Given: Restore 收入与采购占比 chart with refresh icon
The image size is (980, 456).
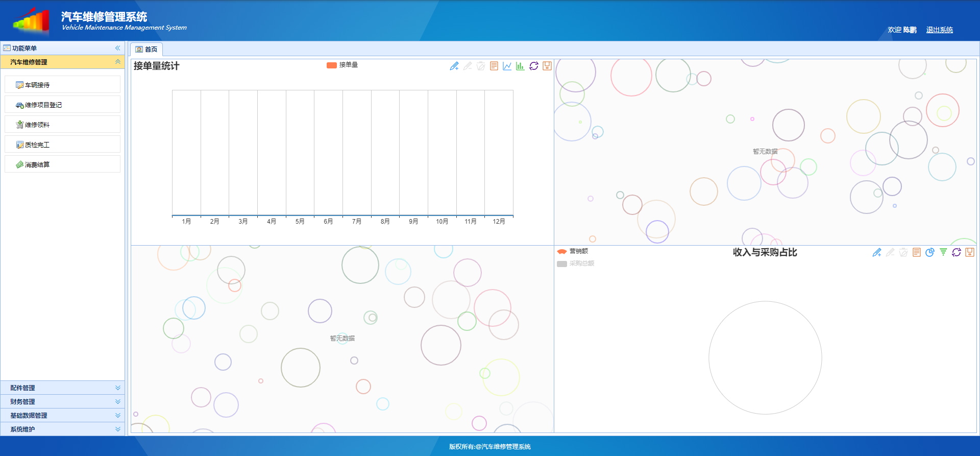Looking at the screenshot, I should click(957, 252).
